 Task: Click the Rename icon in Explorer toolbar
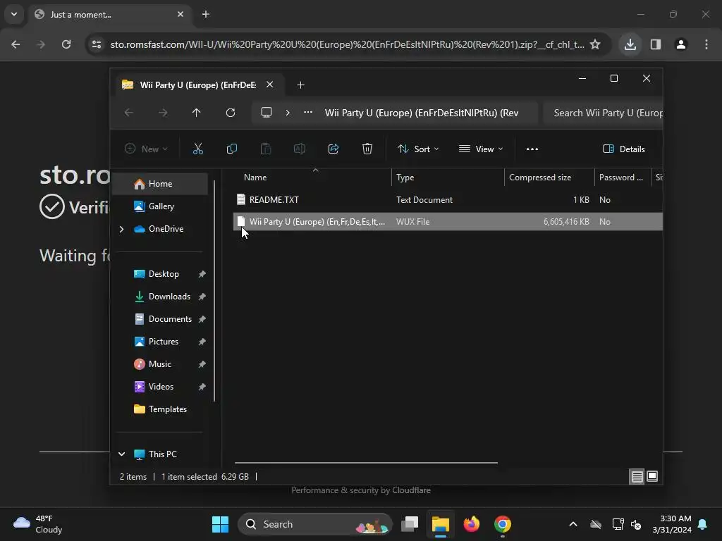pyautogui.click(x=299, y=149)
